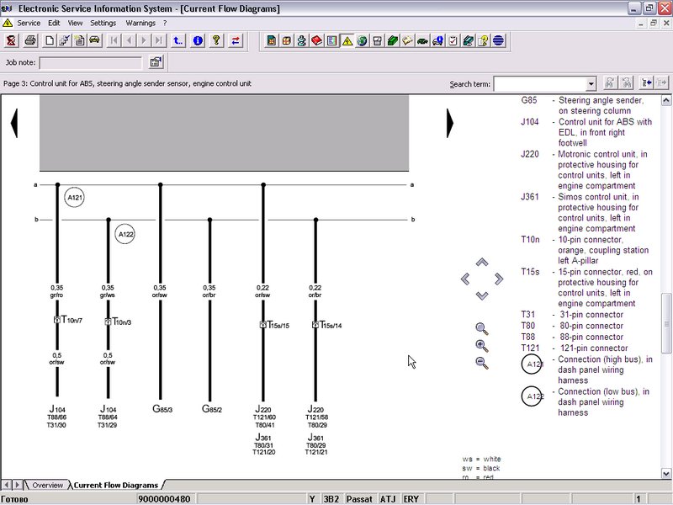673x505 pixels.
Task: Click the dimmed right-arrow list button
Action: pyautogui.click(x=661, y=82)
